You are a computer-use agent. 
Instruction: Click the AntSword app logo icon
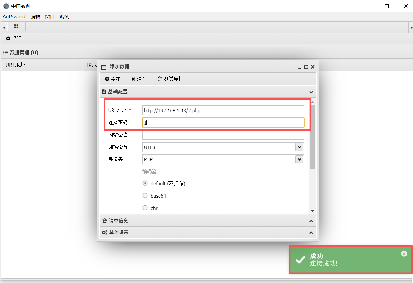click(6, 6)
